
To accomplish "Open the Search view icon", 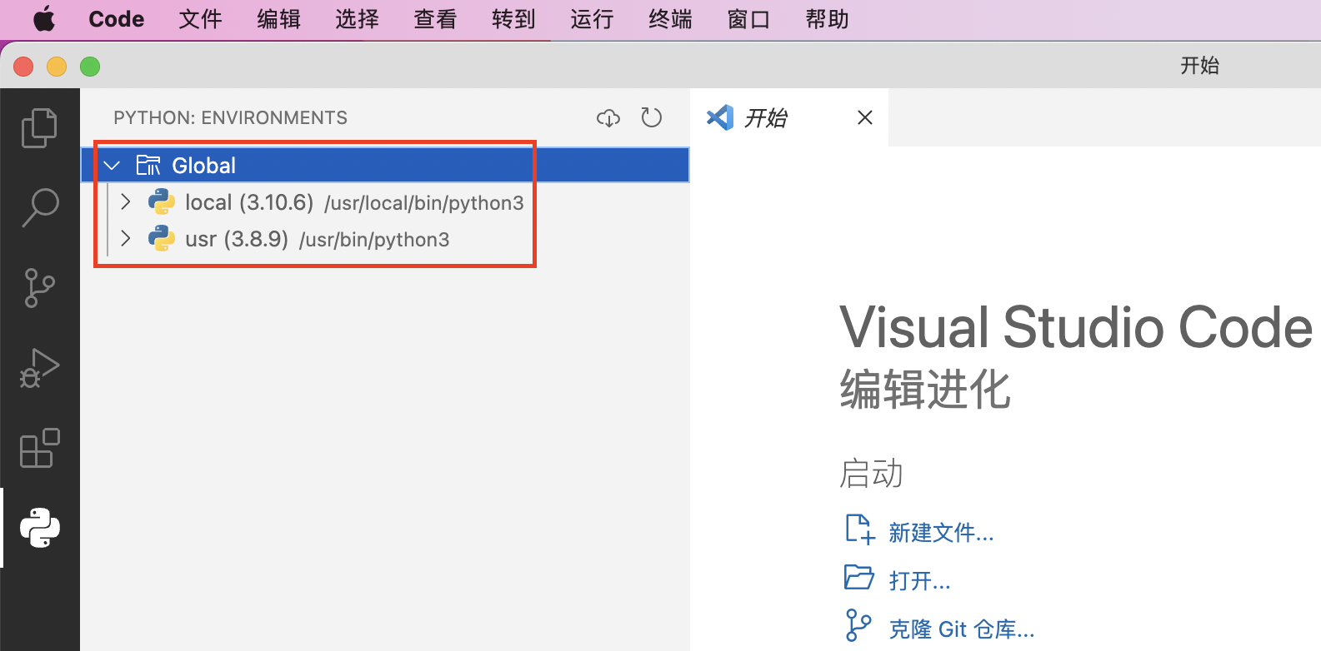I will (x=39, y=207).
